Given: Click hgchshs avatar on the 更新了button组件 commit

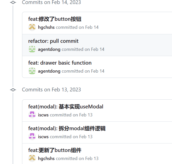Looking at the screenshot, I should (x=32, y=158).
